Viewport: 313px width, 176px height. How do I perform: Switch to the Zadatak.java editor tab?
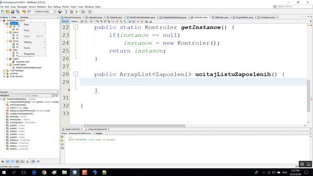116,18
